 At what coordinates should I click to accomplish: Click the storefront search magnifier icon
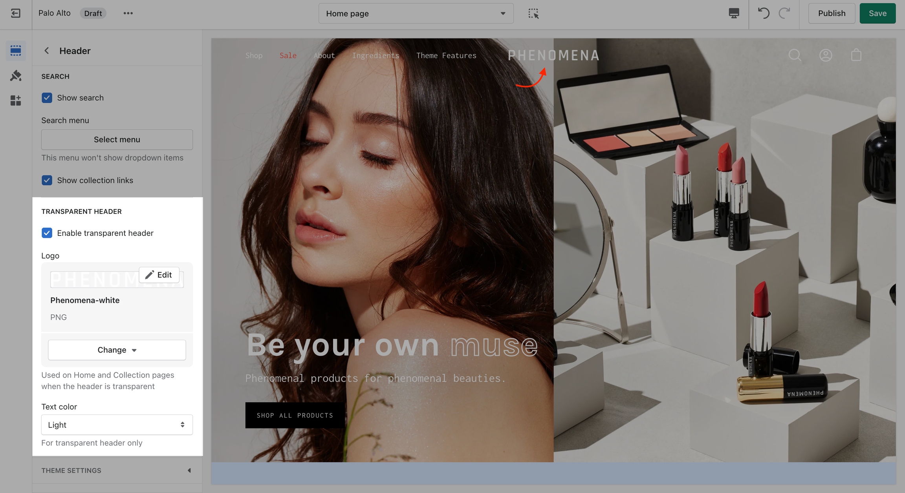pyautogui.click(x=795, y=55)
